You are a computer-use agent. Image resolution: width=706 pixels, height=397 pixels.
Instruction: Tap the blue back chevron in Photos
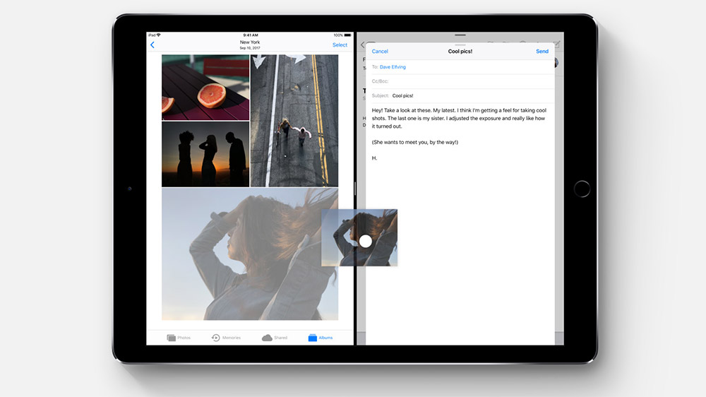click(x=152, y=45)
